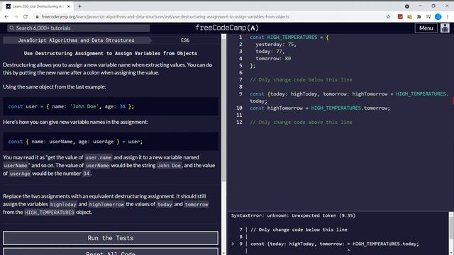454x255 pixels.
Task: Click the red error marker at editor edge
Action: [x=453, y=101]
